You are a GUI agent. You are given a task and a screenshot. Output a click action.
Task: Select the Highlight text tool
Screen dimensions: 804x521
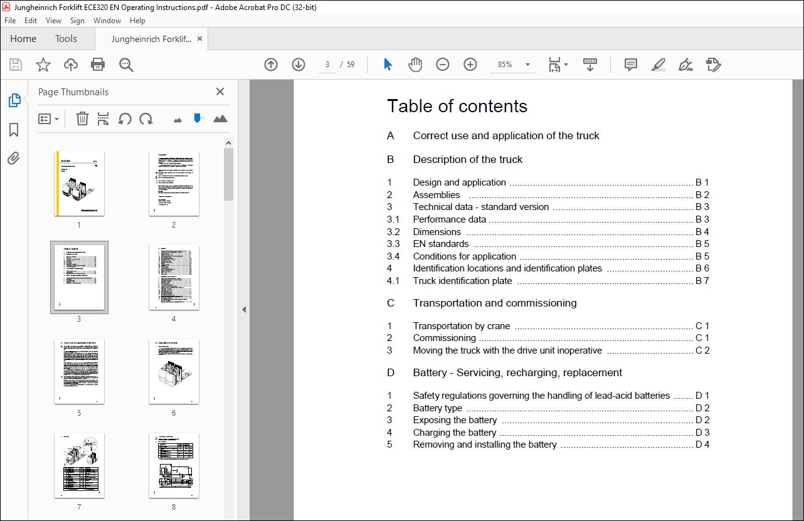click(x=659, y=65)
